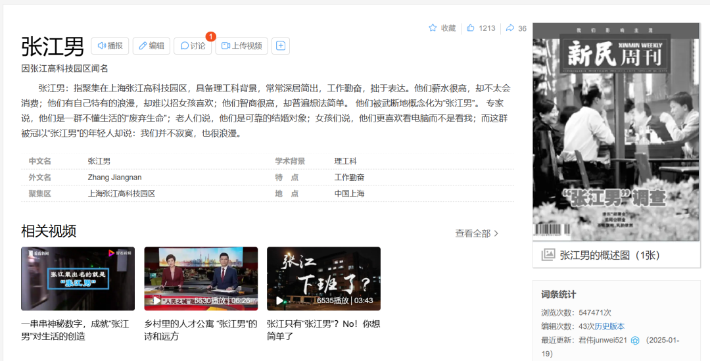Click play icon on the 06:26 video
The width and height of the screenshot is (710, 361).
click(x=156, y=301)
